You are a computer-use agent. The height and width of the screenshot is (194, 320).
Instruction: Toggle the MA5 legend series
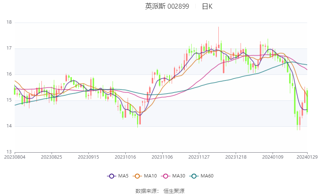click(x=118, y=176)
